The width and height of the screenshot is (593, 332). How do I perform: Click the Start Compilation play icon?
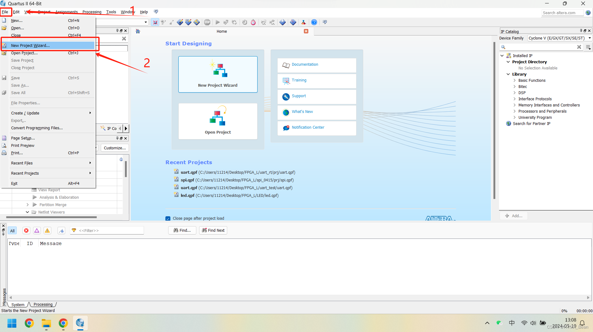coord(218,22)
